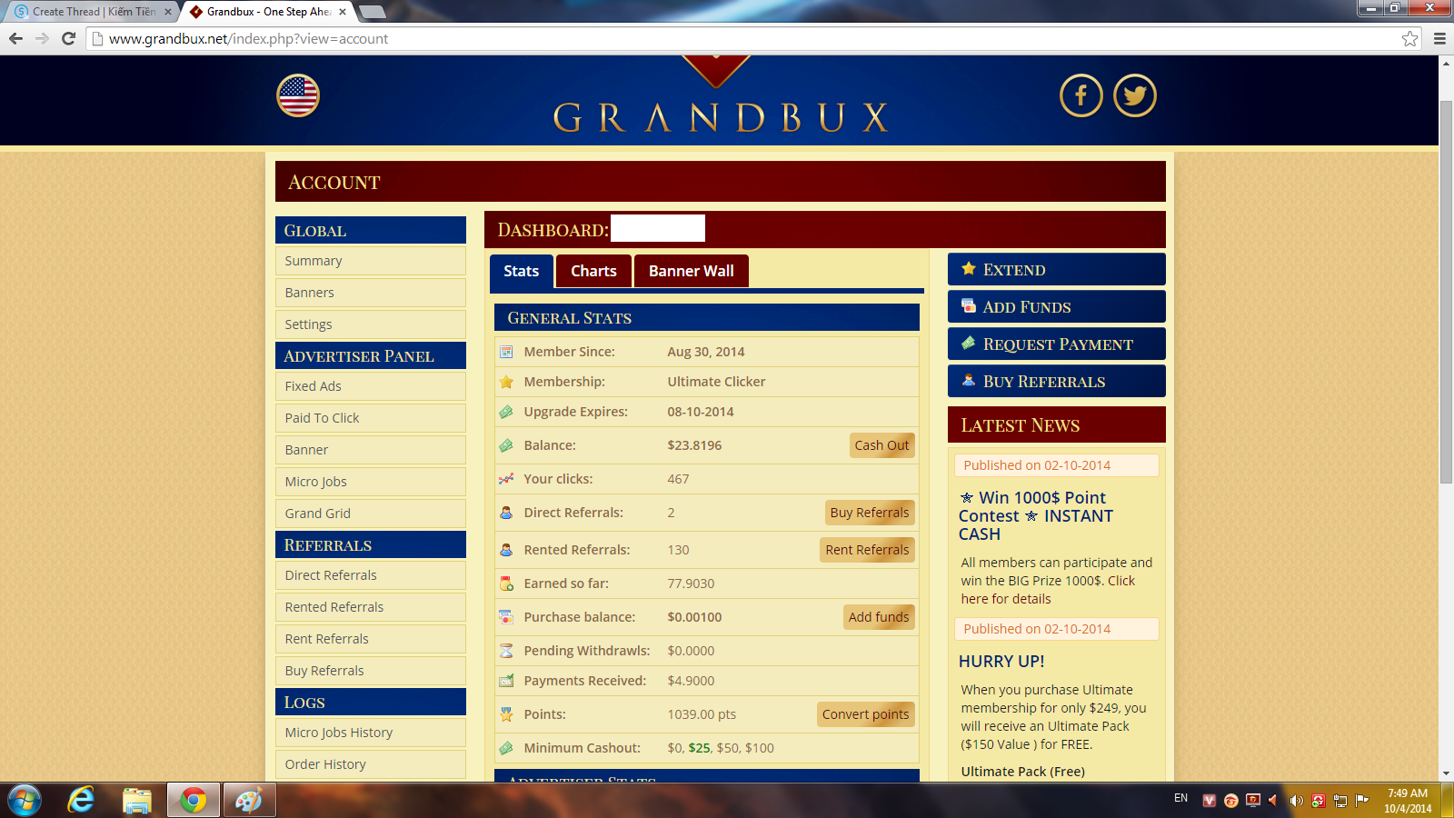Open the Banner Wall tab

(692, 271)
